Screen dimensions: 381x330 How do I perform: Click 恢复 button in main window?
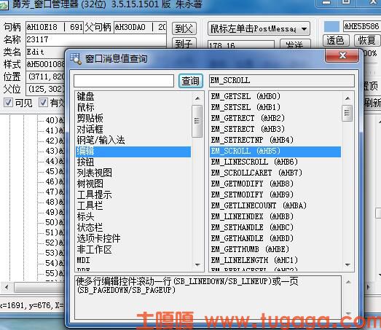click(366, 40)
